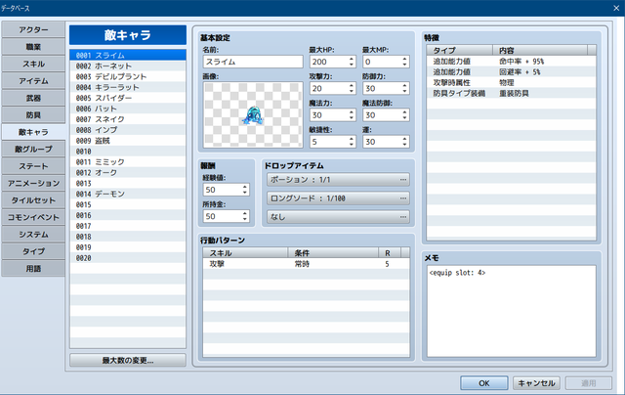
Task: Click the メモ text area
Action: (x=512, y=311)
